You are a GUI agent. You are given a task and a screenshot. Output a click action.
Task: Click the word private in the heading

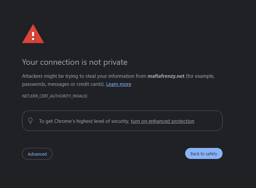tap(115, 62)
